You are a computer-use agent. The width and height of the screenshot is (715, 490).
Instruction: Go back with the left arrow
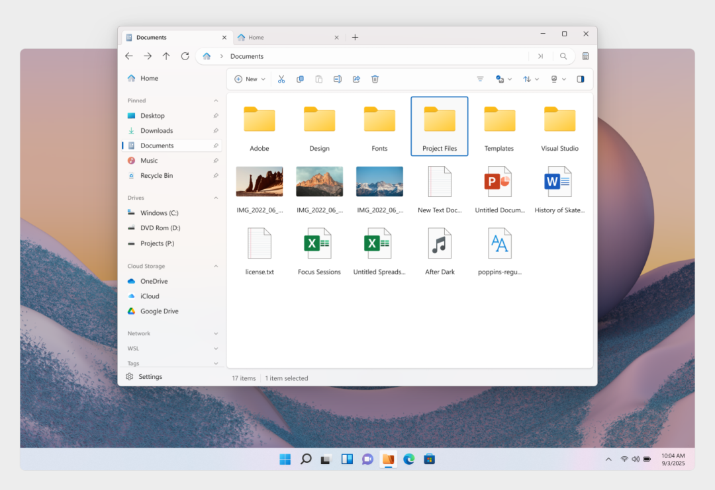pos(129,56)
